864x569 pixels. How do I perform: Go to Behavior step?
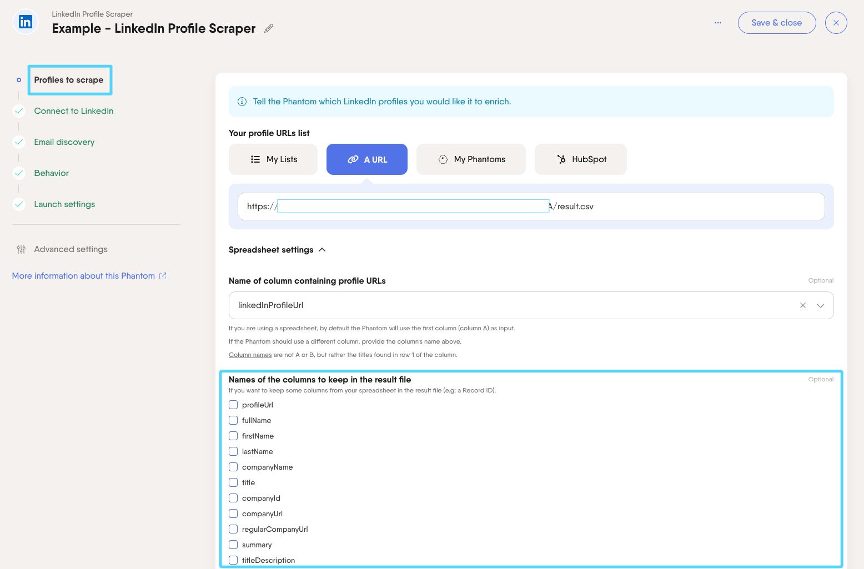[52, 173]
